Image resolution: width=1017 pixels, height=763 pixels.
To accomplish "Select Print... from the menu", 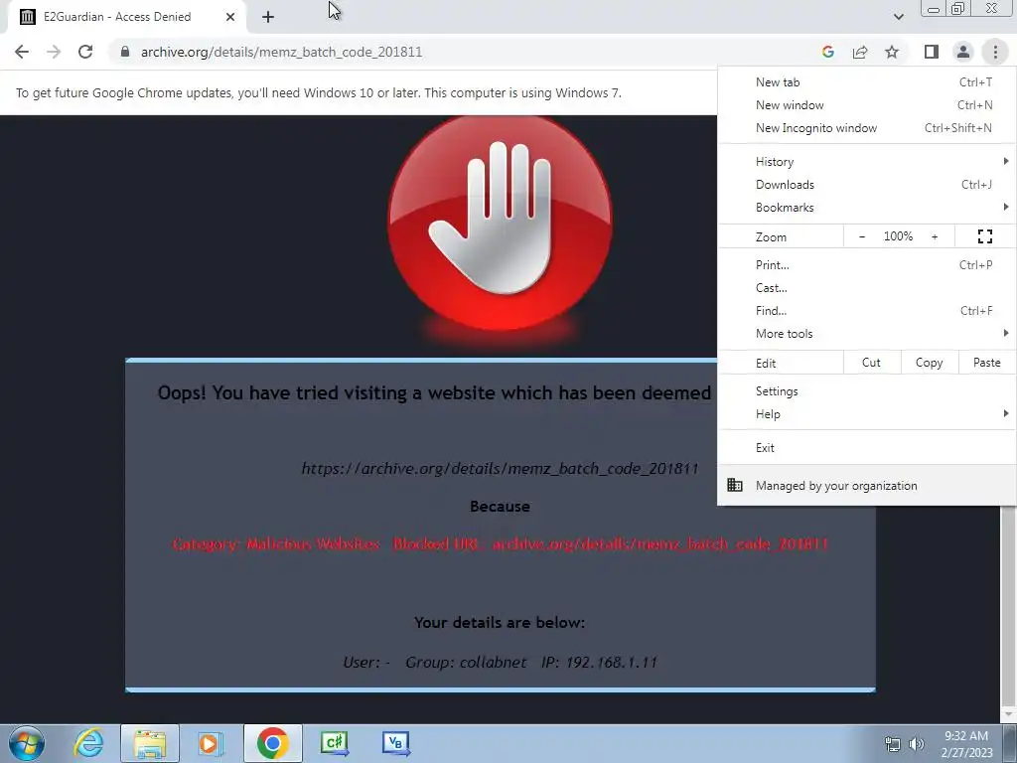I will pos(866,264).
